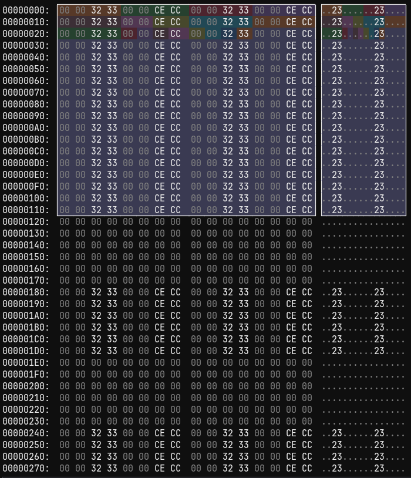The width and height of the screenshot is (411, 478).
Task: Select second ASCII 23 in row 00000240
Action: pos(379,433)
